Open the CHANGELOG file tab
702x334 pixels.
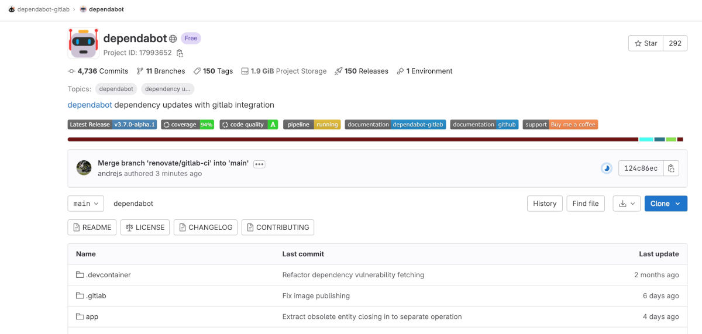[x=205, y=228]
